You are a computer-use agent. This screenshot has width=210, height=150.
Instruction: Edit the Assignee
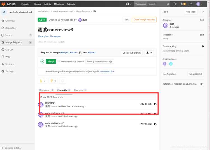click(x=202, y=20)
